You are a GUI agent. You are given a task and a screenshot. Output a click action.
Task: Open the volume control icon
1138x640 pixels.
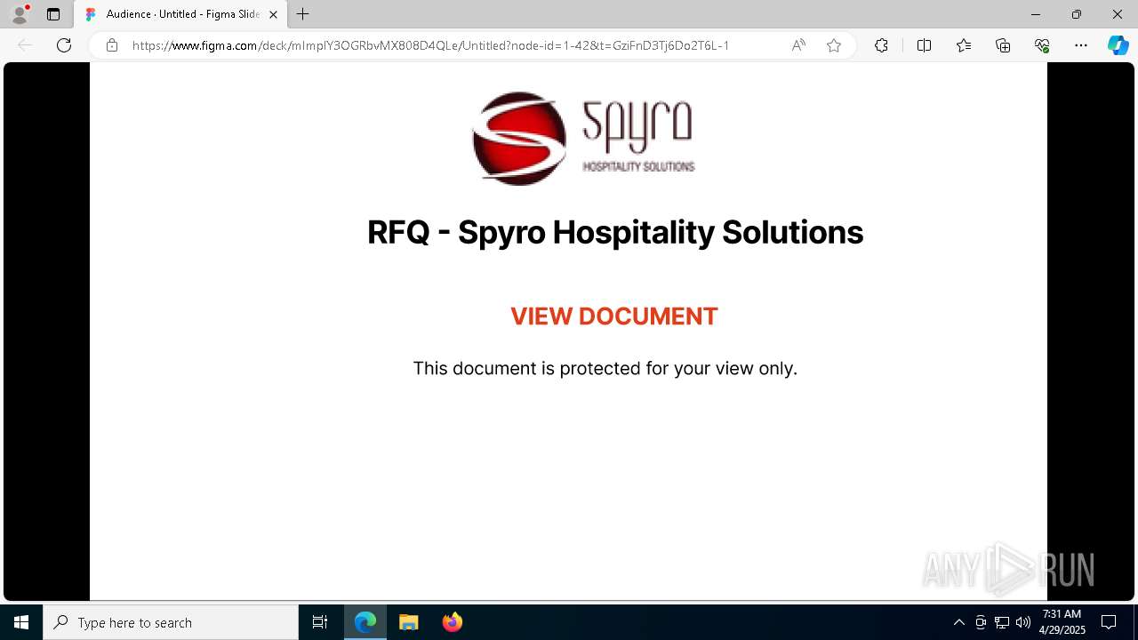[1023, 622]
